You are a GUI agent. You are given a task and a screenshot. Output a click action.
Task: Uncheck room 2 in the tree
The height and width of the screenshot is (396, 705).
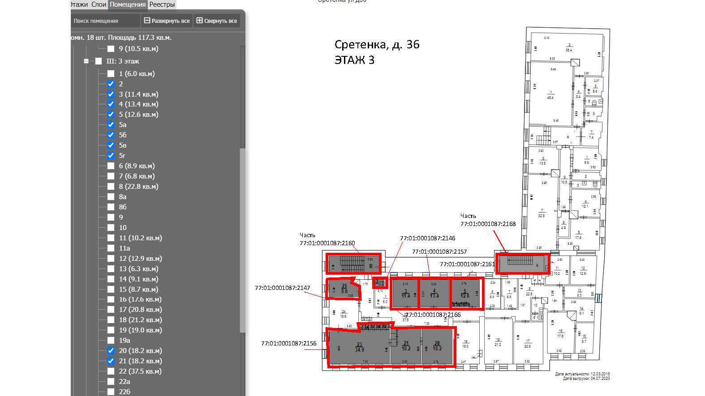111,84
